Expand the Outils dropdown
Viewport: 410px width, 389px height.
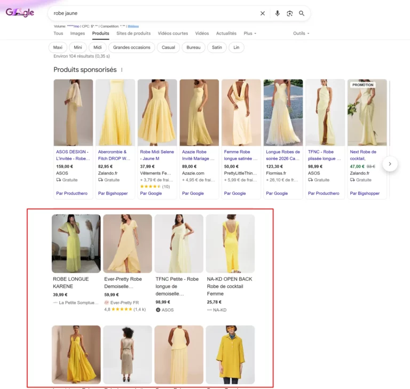tap(301, 34)
